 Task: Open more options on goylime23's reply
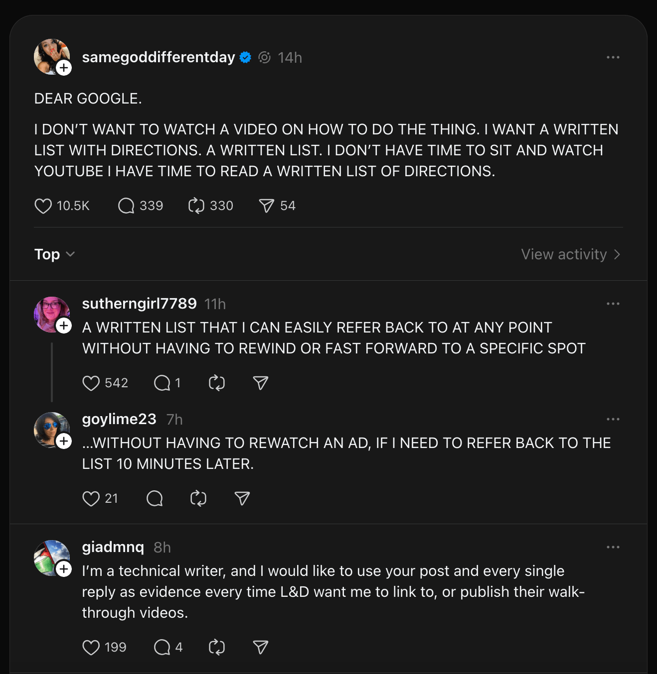pos(613,419)
